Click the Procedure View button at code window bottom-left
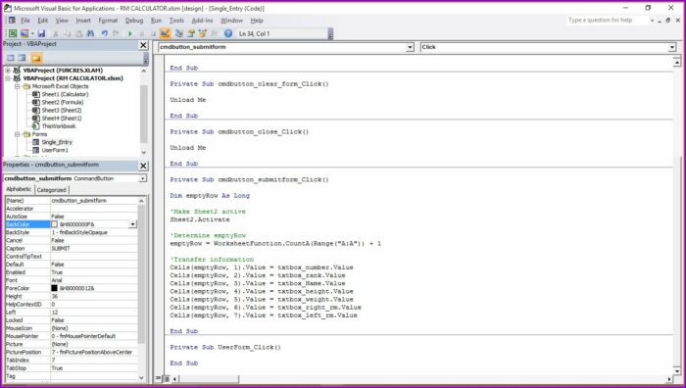The height and width of the screenshot is (388, 686). (x=159, y=378)
